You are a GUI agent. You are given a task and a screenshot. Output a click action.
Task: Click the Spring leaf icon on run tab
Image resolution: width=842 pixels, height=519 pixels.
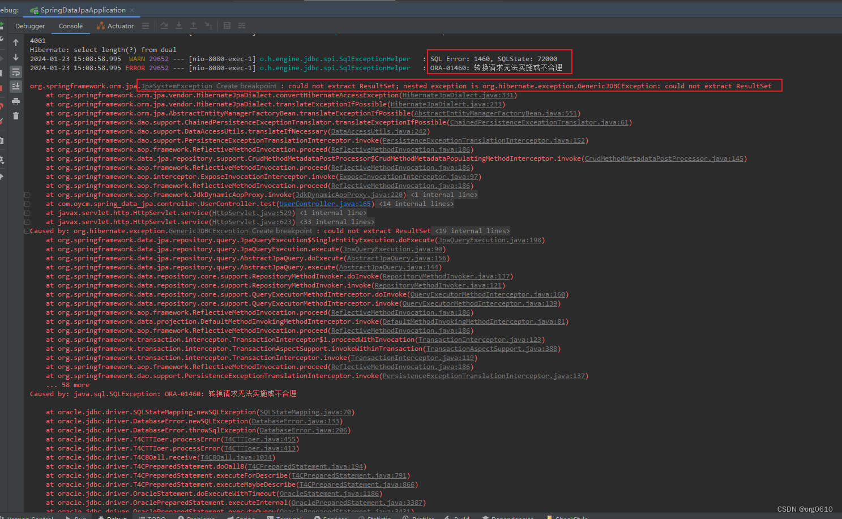35,10
